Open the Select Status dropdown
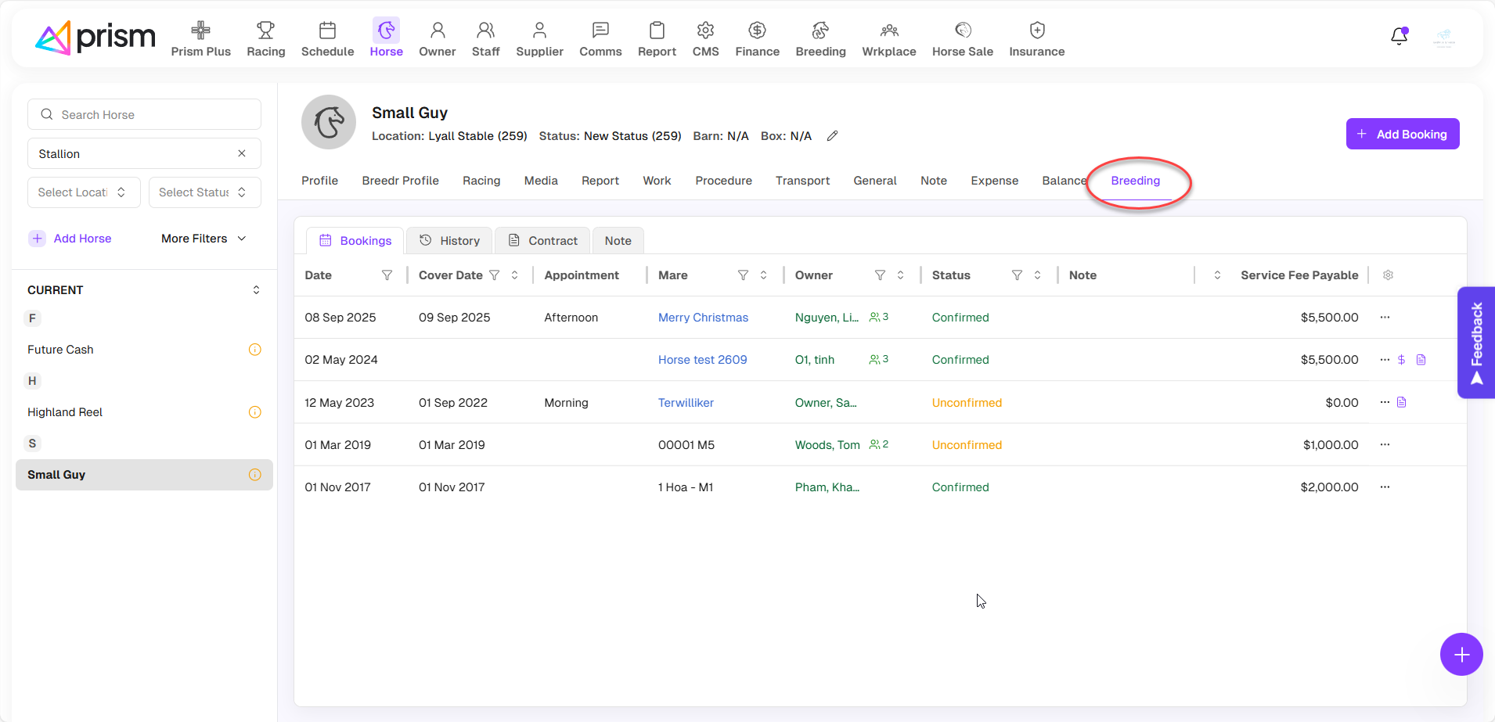The height and width of the screenshot is (722, 1495). pos(204,192)
